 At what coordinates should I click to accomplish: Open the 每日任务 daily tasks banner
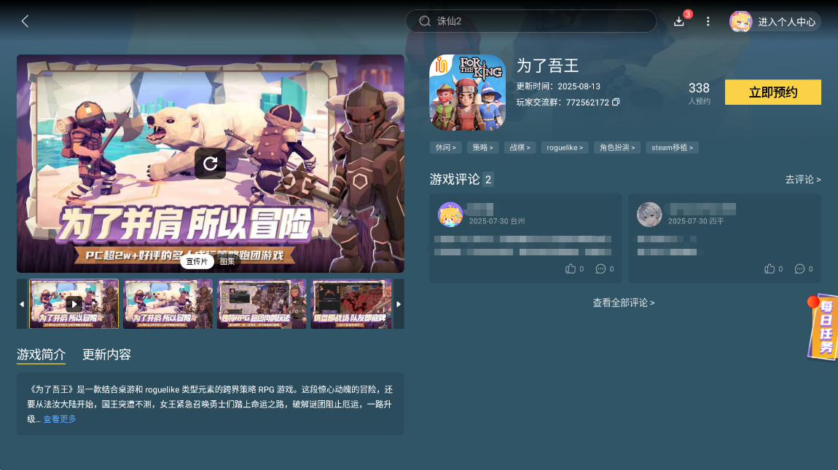point(823,327)
